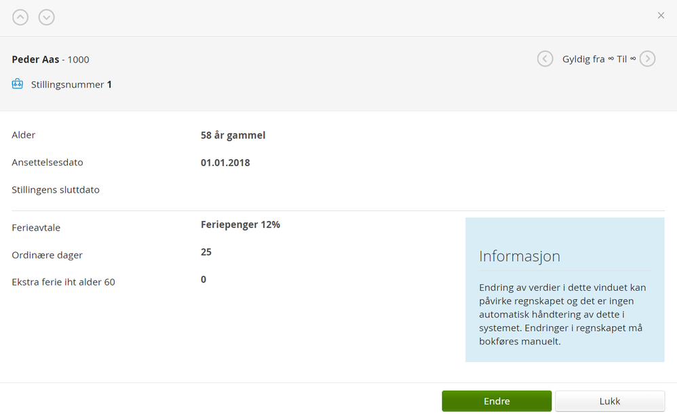677x417 pixels.
Task: Click the Gyldig fra – Til text
Action: click(599, 59)
